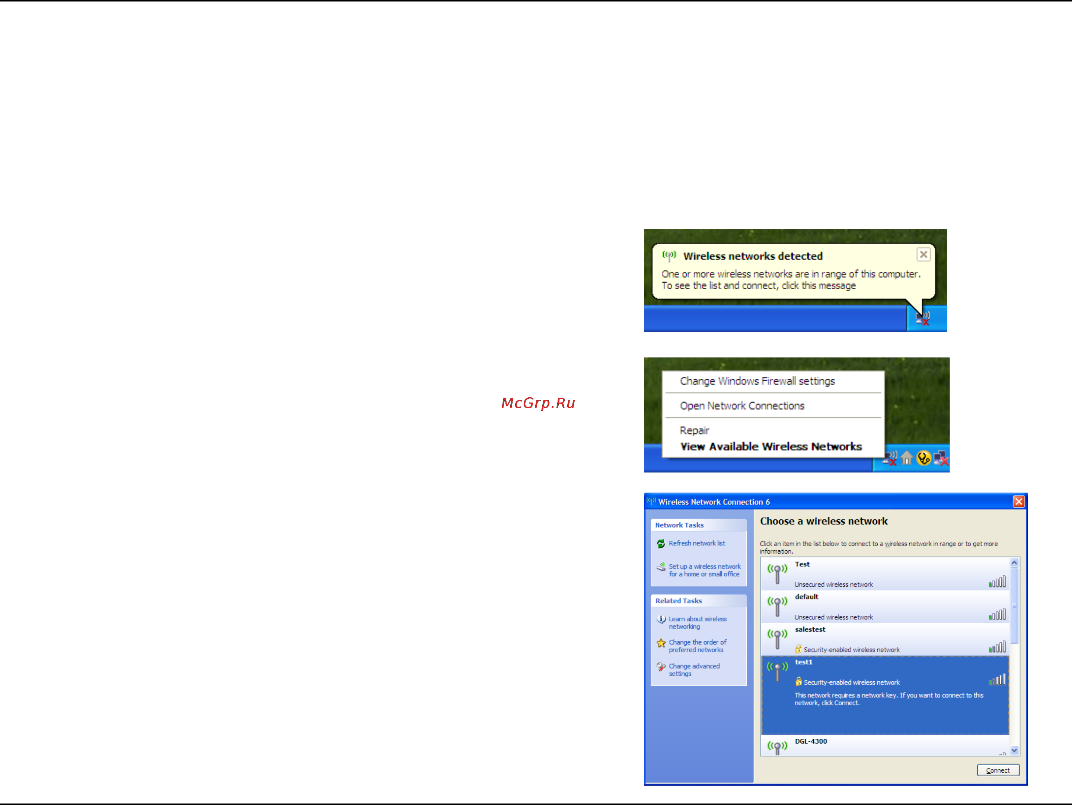Viewport: 1072px width, 805px height.
Task: Click signal strength bars of default network
Action: (x=997, y=614)
